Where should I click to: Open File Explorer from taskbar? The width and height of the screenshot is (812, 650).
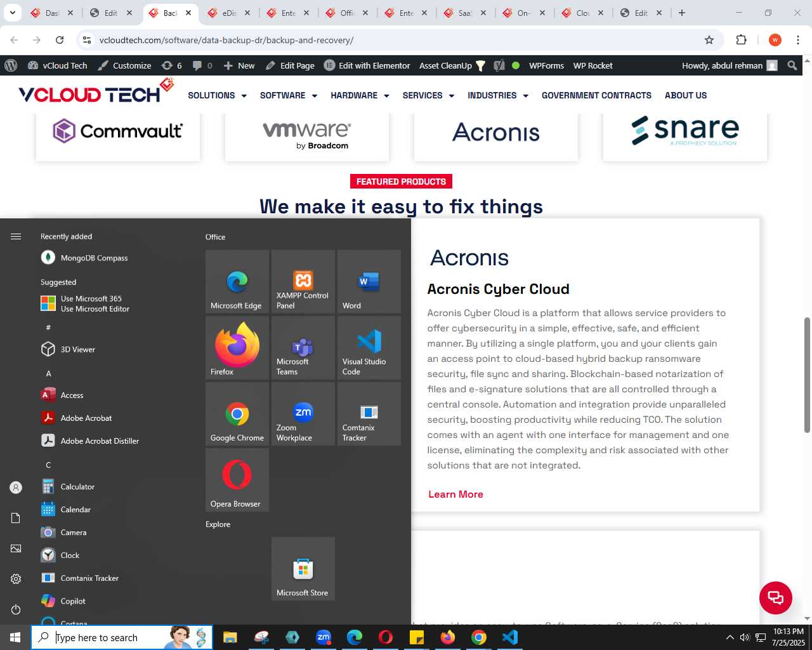[230, 637]
